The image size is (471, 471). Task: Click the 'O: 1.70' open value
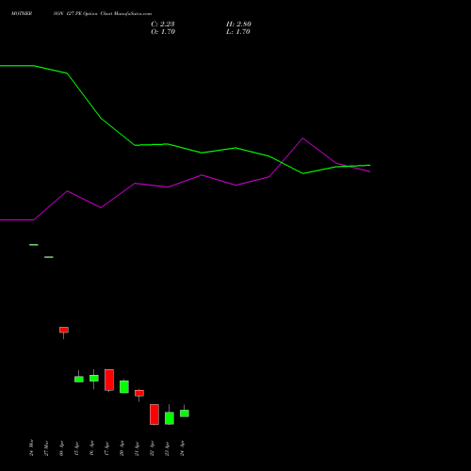click(163, 32)
